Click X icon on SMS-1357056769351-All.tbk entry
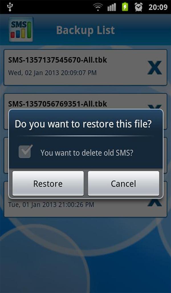 point(155,107)
